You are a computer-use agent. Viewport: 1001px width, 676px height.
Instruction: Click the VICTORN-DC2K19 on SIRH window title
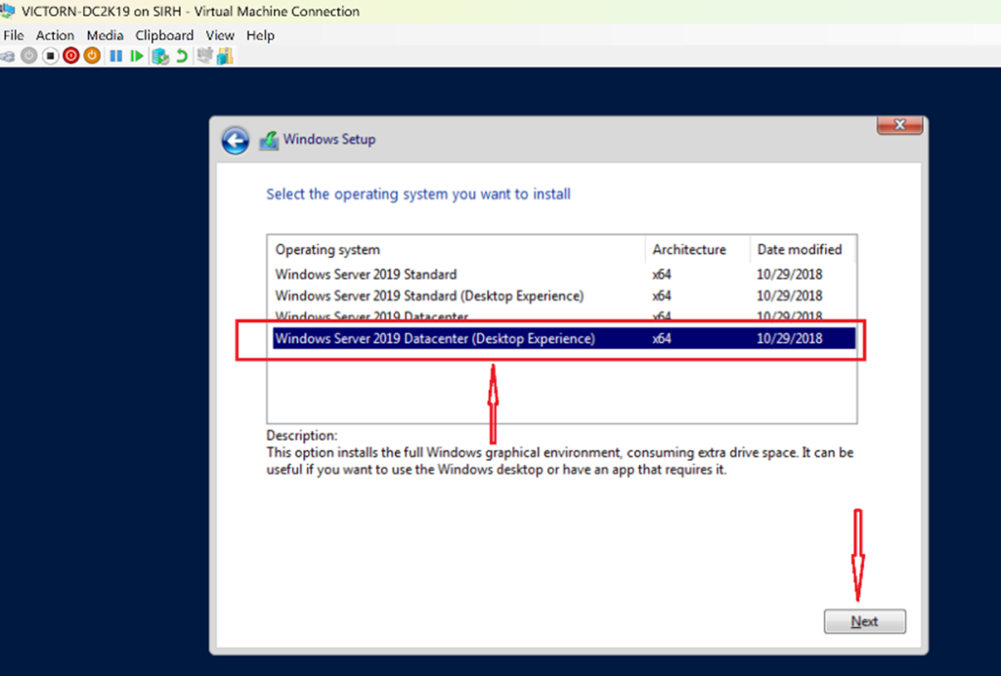(191, 12)
